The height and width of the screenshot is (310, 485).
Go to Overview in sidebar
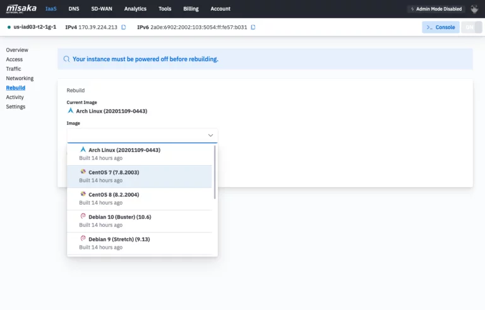(x=17, y=50)
